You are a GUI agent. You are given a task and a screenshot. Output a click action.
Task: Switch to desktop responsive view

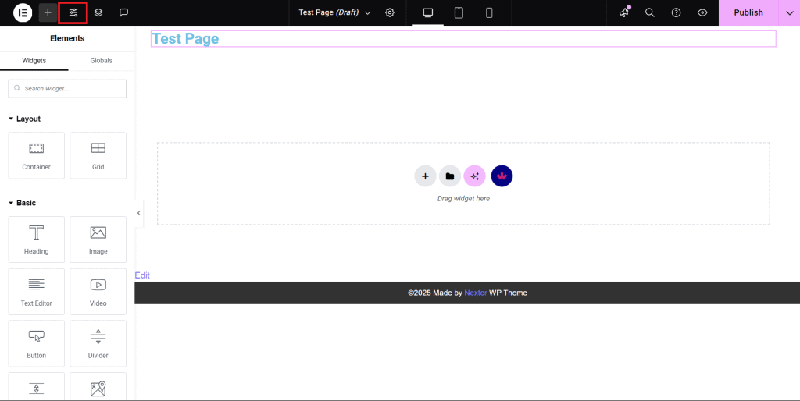point(427,12)
